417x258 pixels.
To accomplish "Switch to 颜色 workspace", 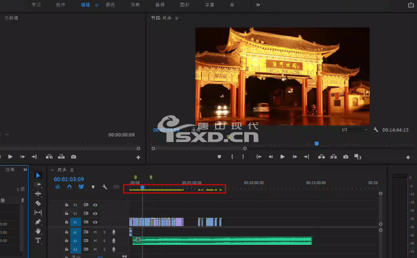I will 110,5.
